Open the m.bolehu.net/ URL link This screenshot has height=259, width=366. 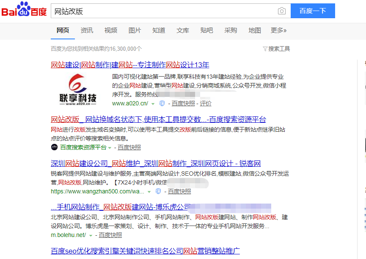click(x=69, y=235)
